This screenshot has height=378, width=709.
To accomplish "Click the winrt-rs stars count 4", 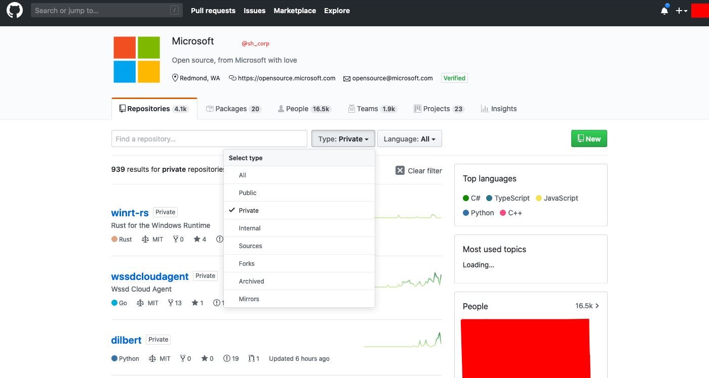I will 200,239.
